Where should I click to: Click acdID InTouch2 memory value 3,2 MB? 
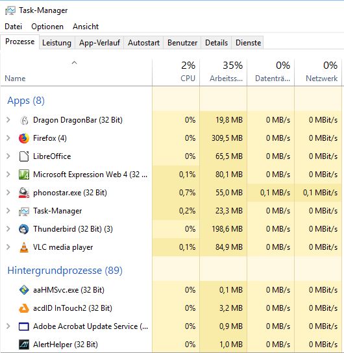coord(231,308)
